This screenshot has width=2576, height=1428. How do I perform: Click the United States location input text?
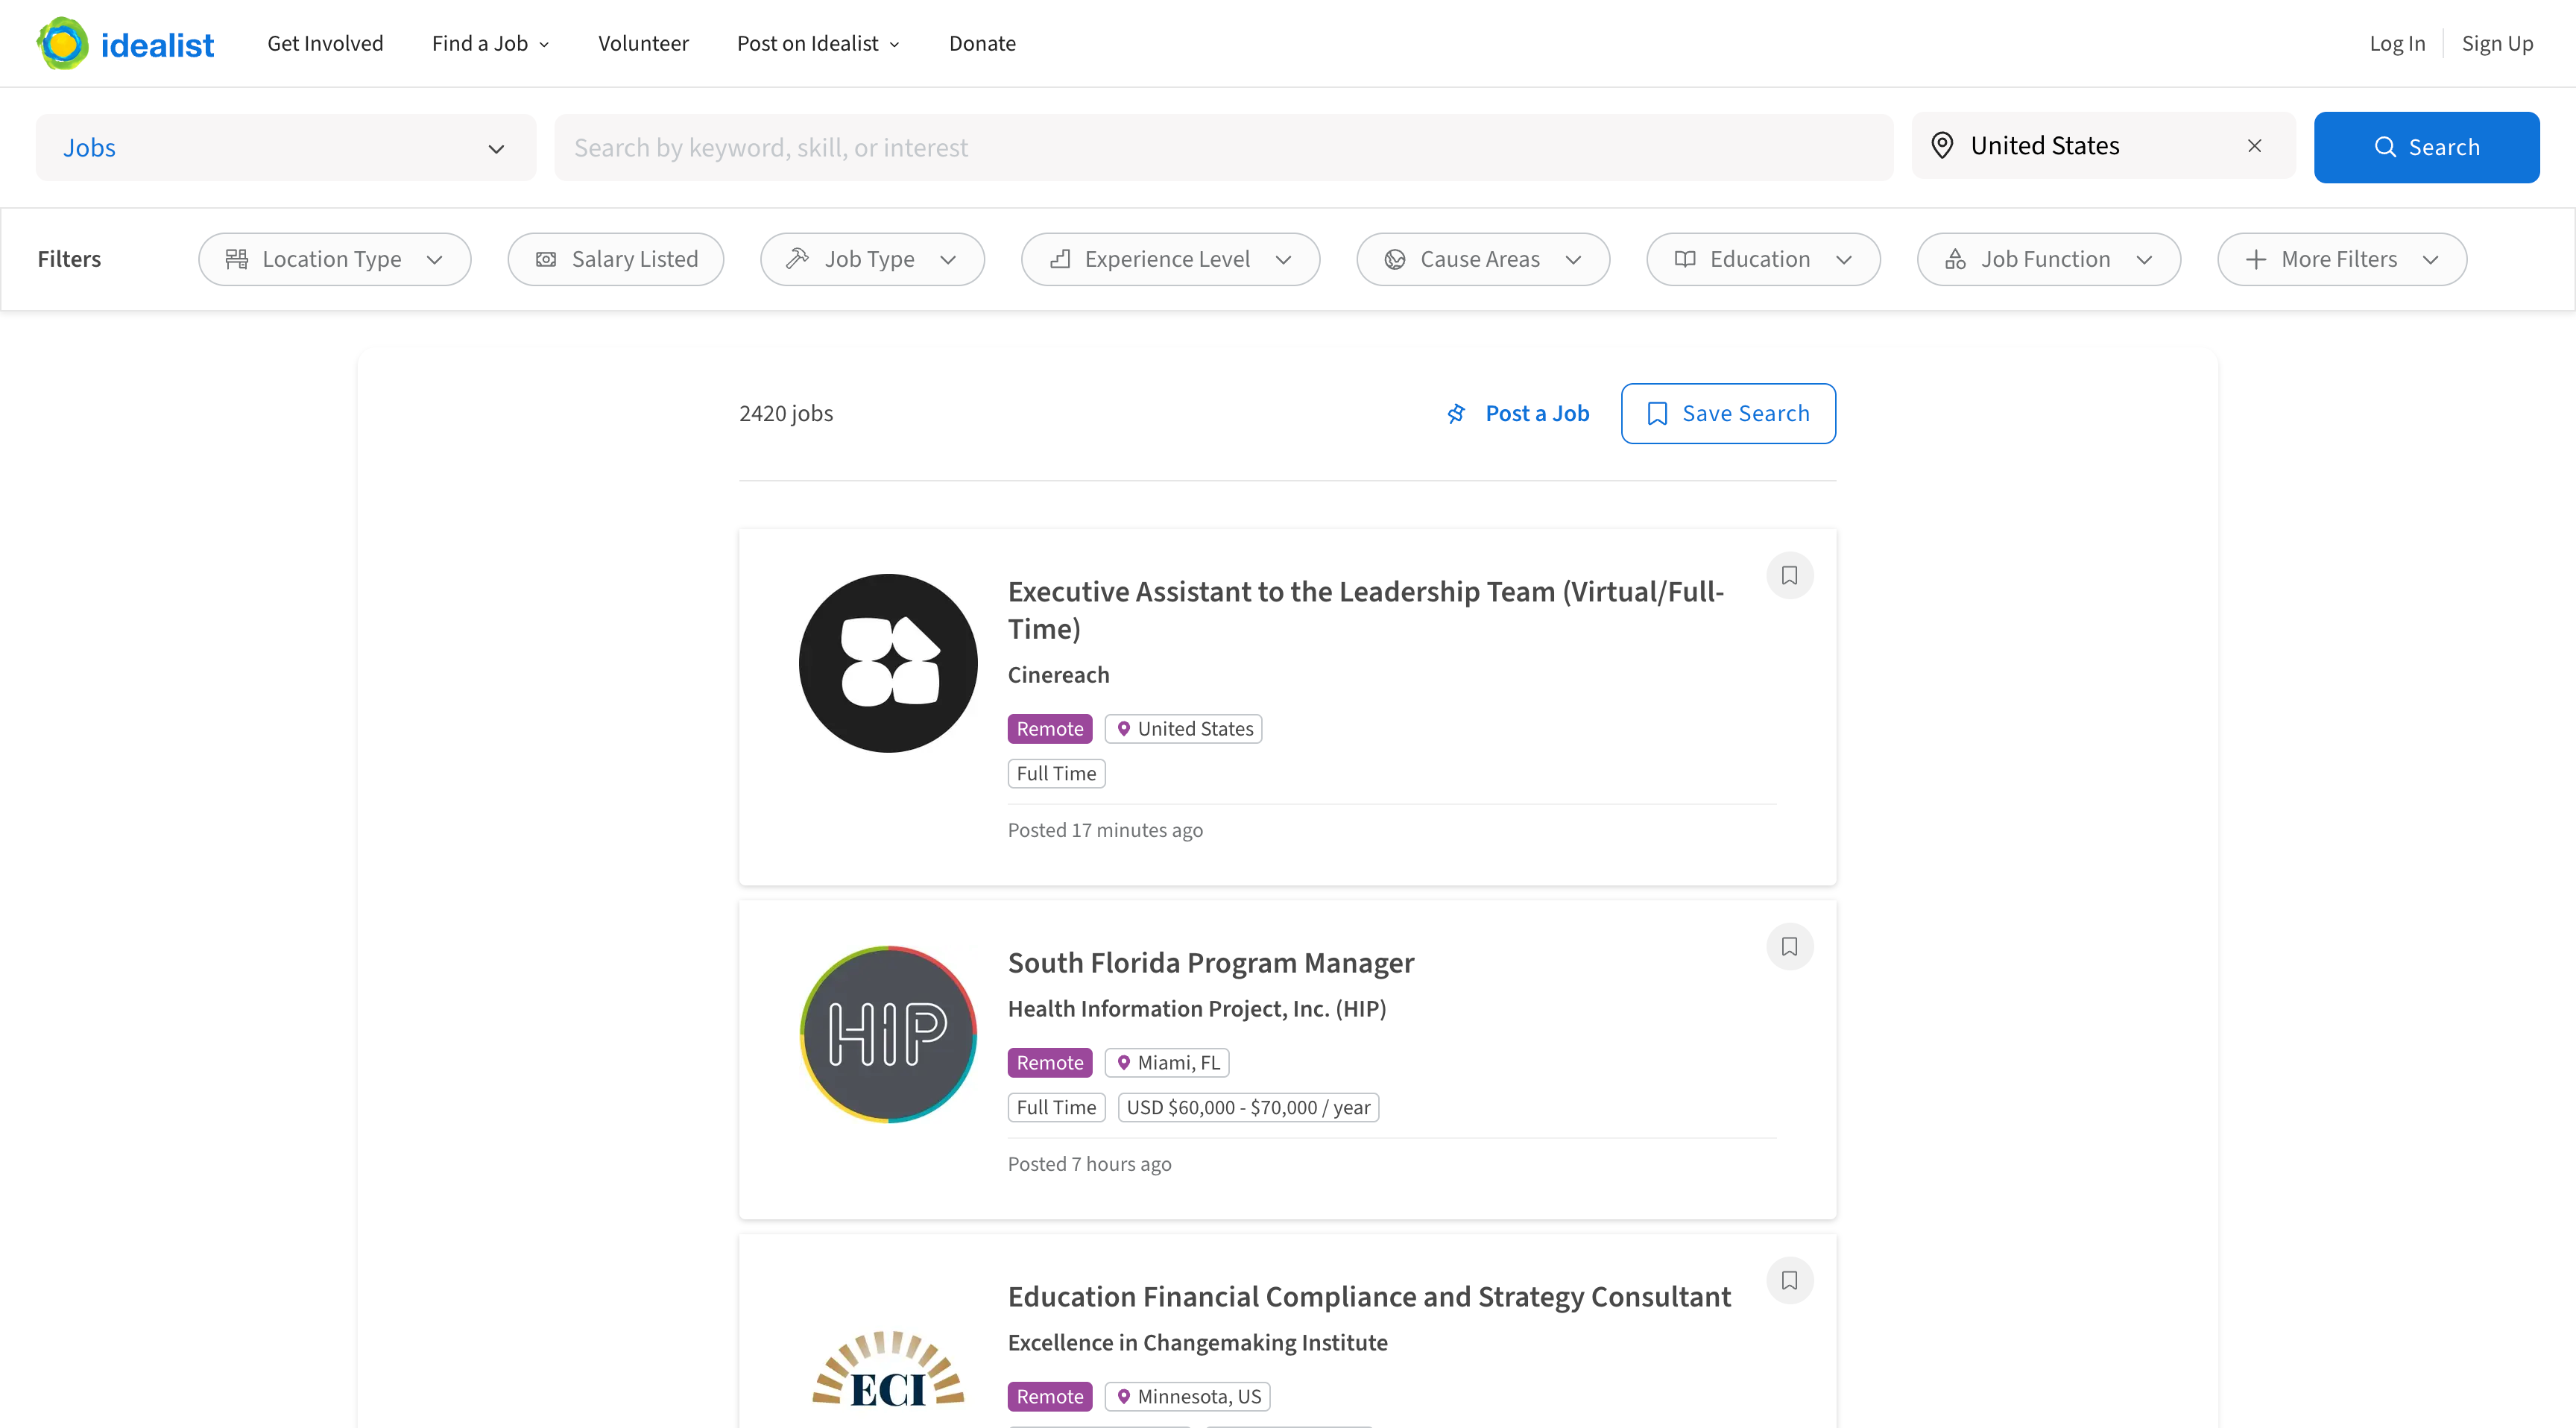pos(2044,146)
